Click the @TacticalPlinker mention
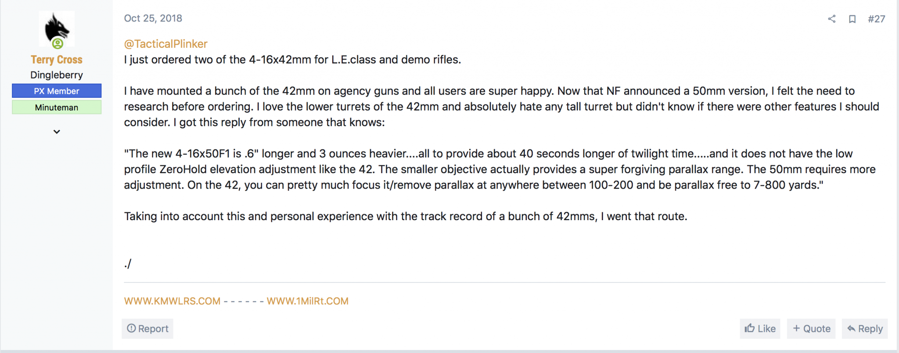This screenshot has width=899, height=353. (x=165, y=44)
